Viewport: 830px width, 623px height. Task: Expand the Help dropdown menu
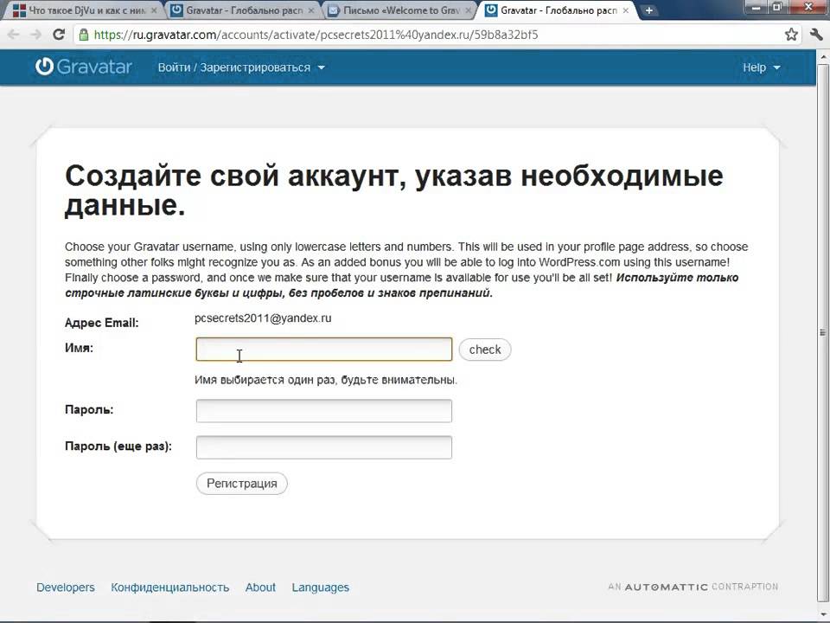pos(761,67)
